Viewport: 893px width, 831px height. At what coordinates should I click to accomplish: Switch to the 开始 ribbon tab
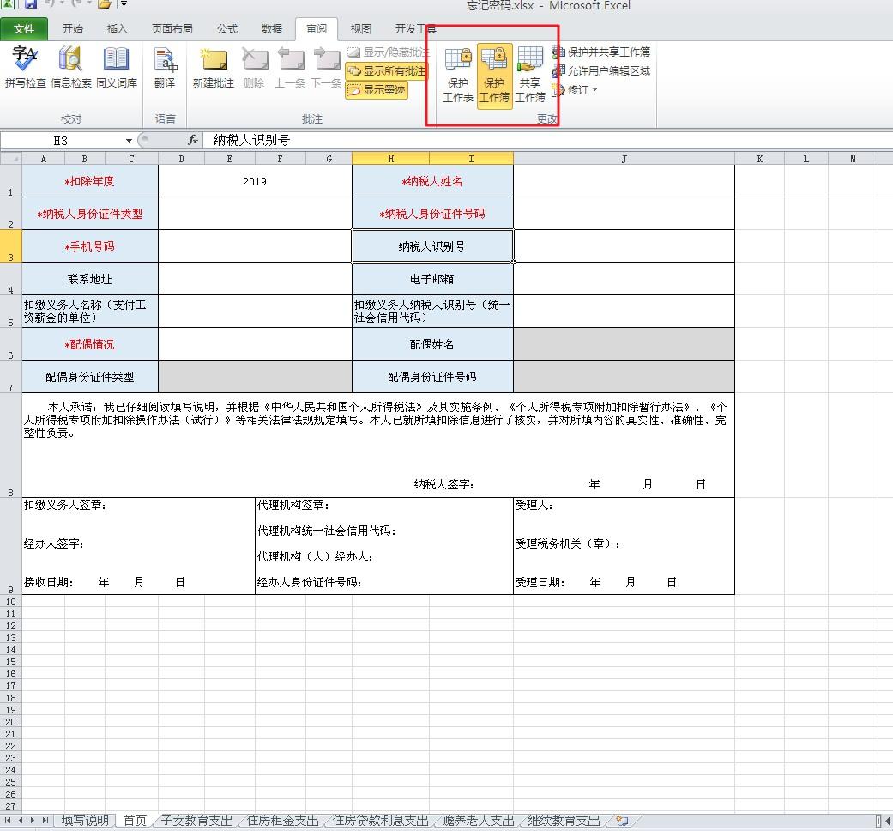tap(72, 29)
